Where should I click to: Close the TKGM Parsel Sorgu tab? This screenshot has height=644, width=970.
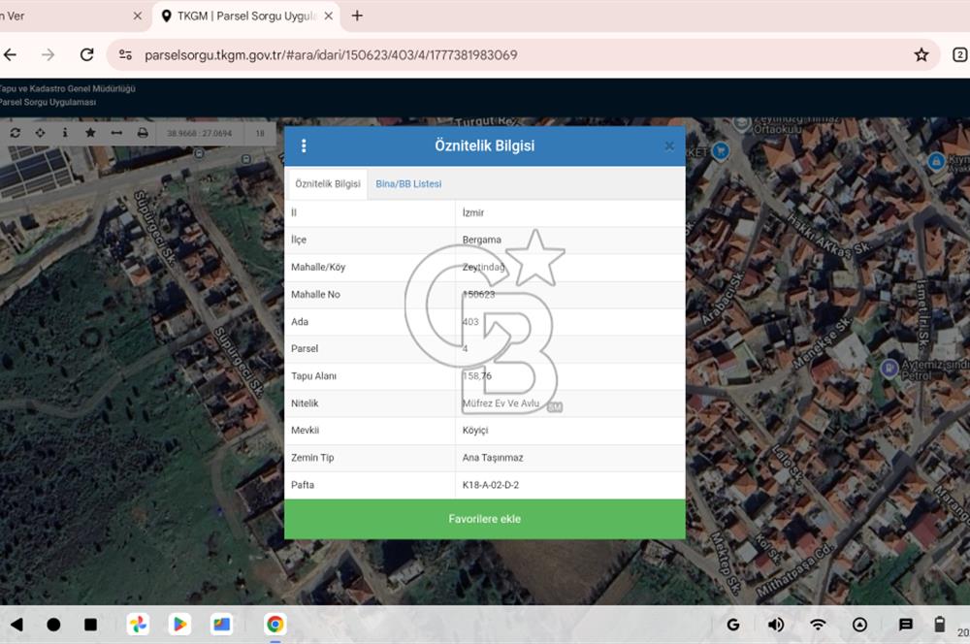click(x=329, y=16)
